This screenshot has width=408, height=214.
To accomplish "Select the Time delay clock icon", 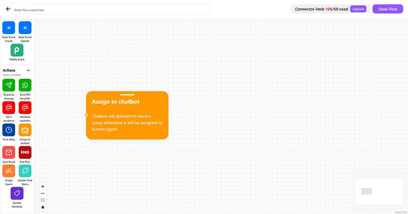I will point(8,130).
